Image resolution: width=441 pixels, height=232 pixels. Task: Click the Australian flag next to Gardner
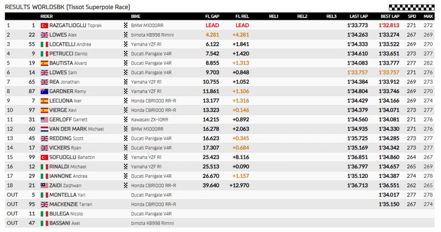[x=43, y=91]
